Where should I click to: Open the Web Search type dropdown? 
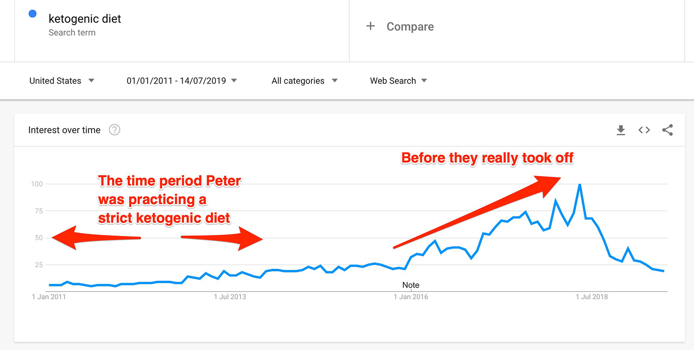pos(398,81)
